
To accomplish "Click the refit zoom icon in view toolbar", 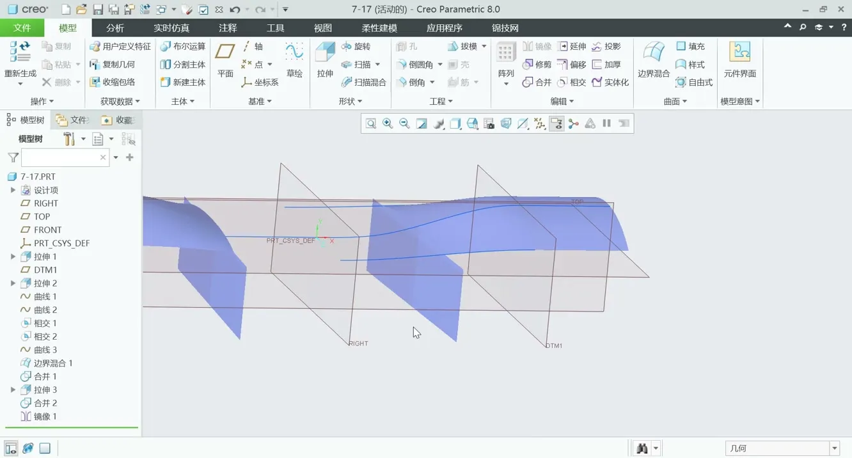I will (371, 123).
